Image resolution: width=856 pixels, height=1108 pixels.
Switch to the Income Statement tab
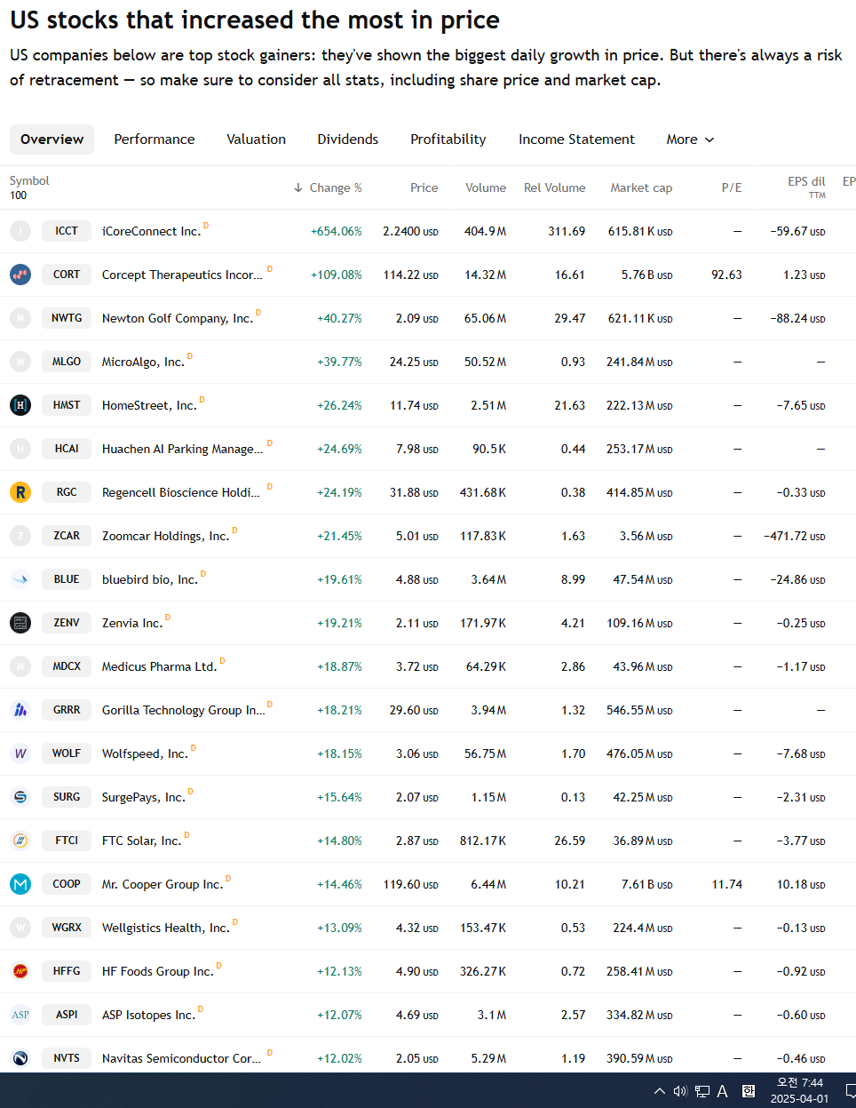pyautogui.click(x=576, y=139)
